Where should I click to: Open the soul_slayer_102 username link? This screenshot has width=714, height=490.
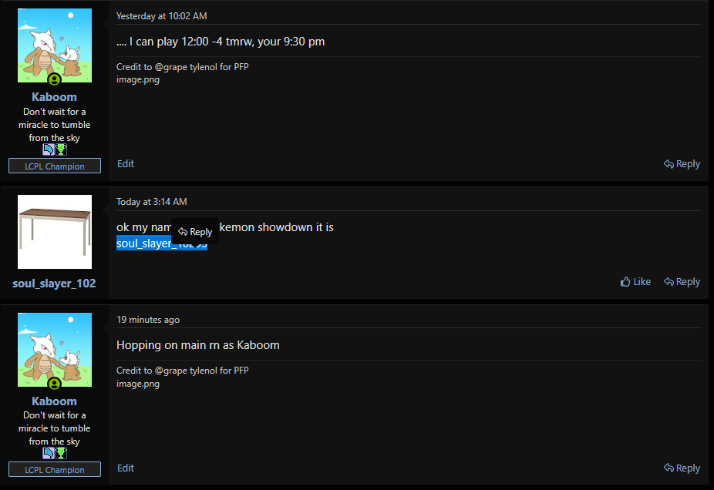pyautogui.click(x=54, y=284)
